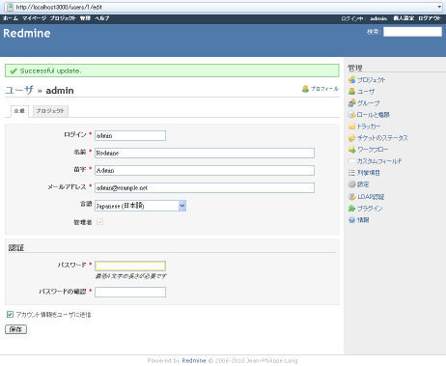Switch to the プロジェクト tab
The image size is (446, 366).
[50, 111]
